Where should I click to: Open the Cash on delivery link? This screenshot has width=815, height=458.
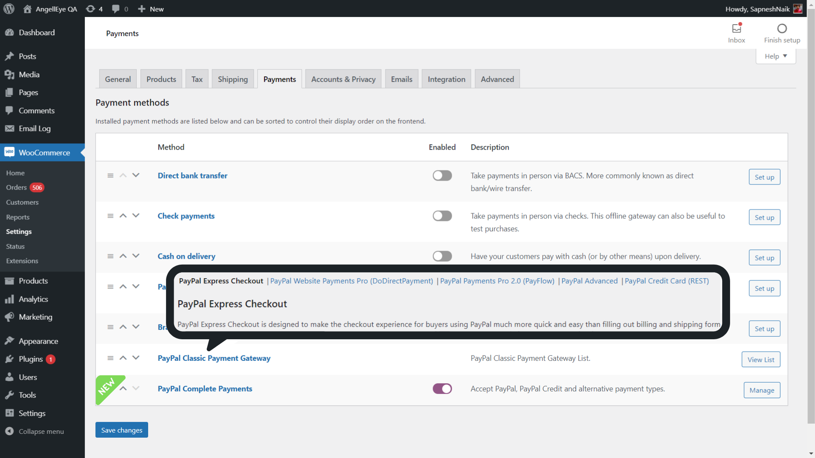186,256
